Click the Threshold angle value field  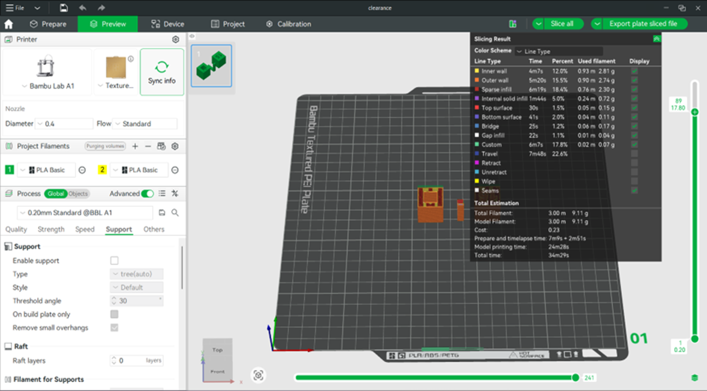137,301
